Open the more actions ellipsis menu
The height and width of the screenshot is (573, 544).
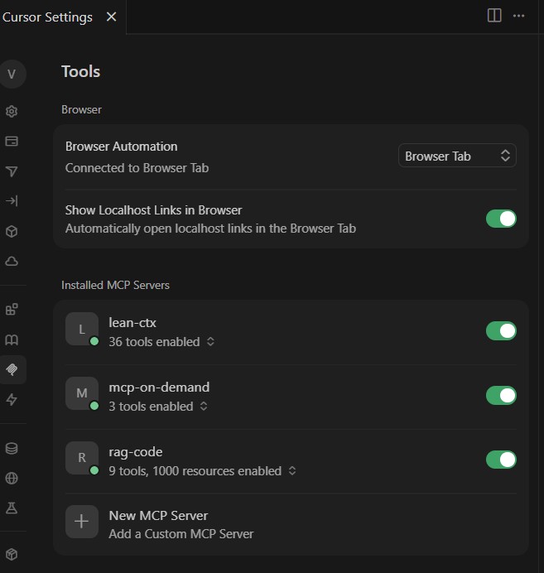coord(519,15)
